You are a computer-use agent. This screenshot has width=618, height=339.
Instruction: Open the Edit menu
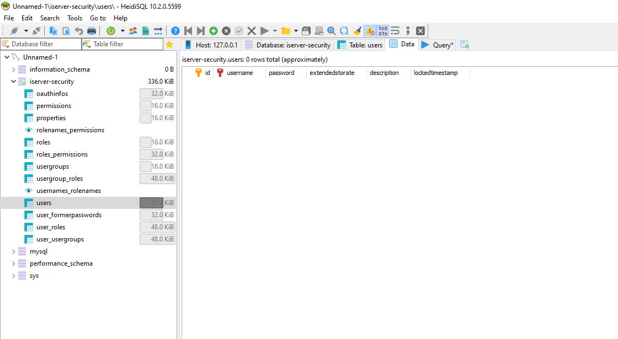(x=27, y=18)
